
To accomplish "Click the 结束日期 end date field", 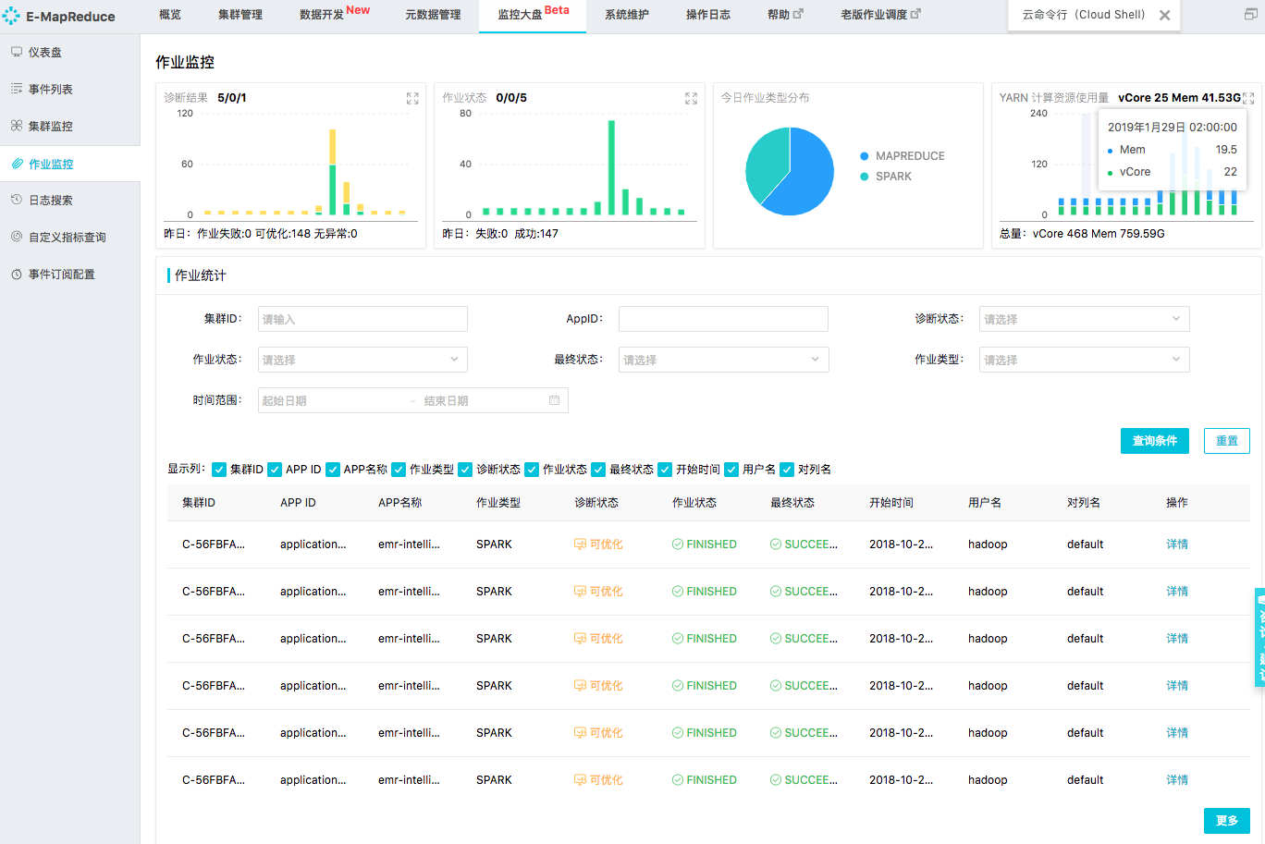I will 481,400.
